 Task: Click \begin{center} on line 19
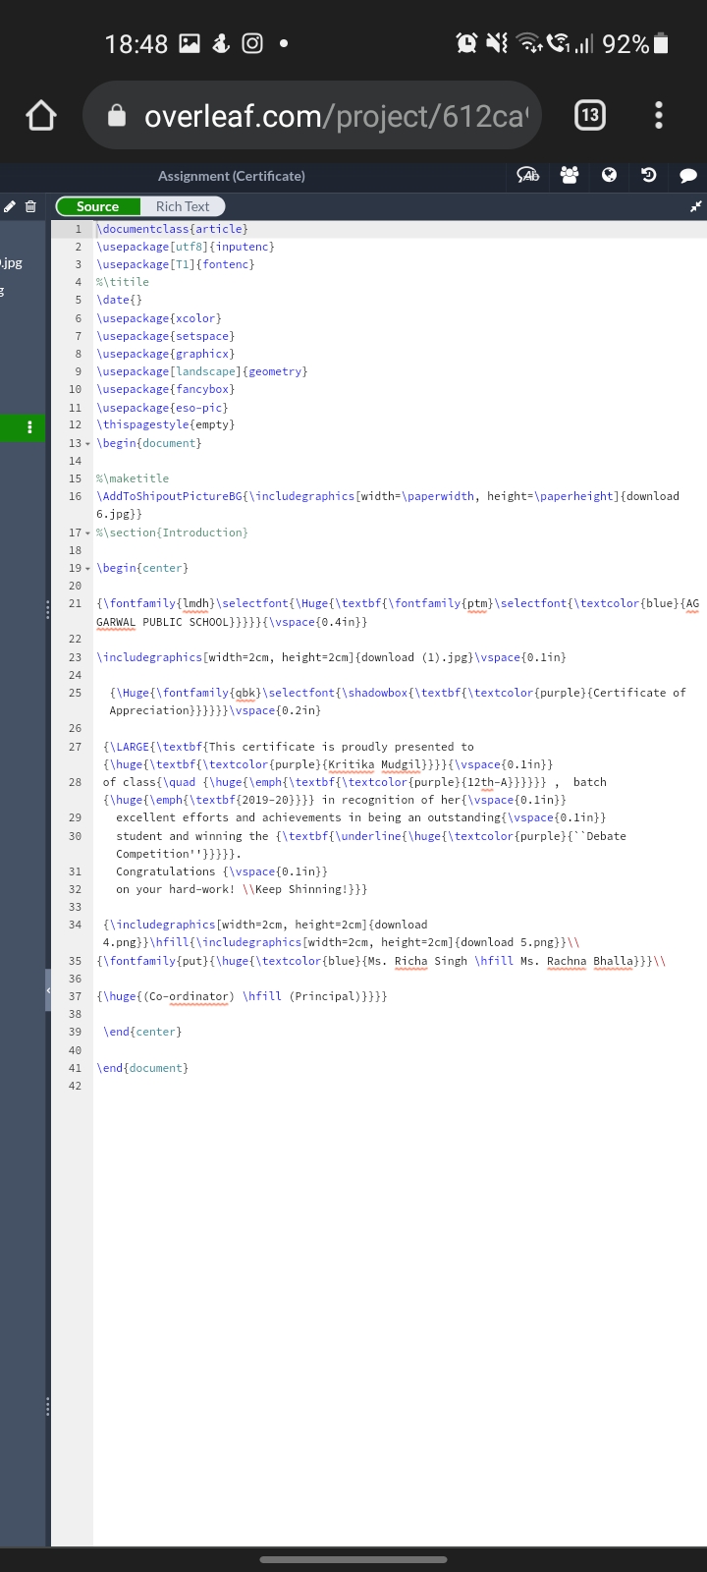point(142,568)
